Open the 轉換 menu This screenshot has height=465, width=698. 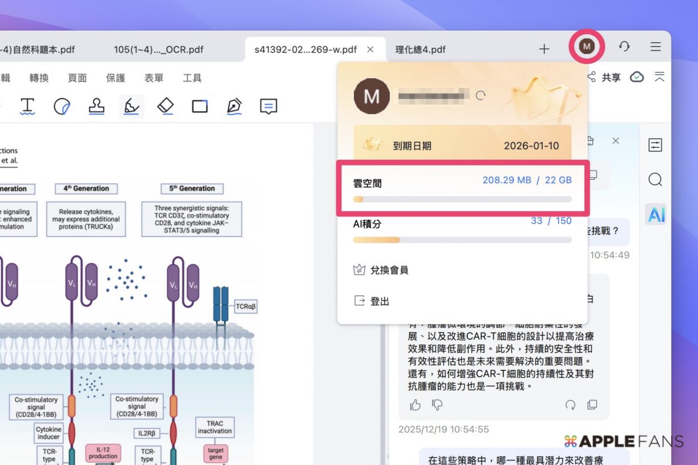[39, 78]
